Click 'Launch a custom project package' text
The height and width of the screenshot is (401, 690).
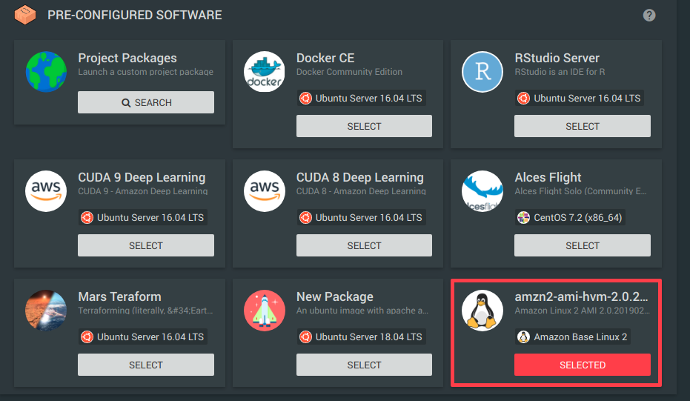(x=146, y=72)
